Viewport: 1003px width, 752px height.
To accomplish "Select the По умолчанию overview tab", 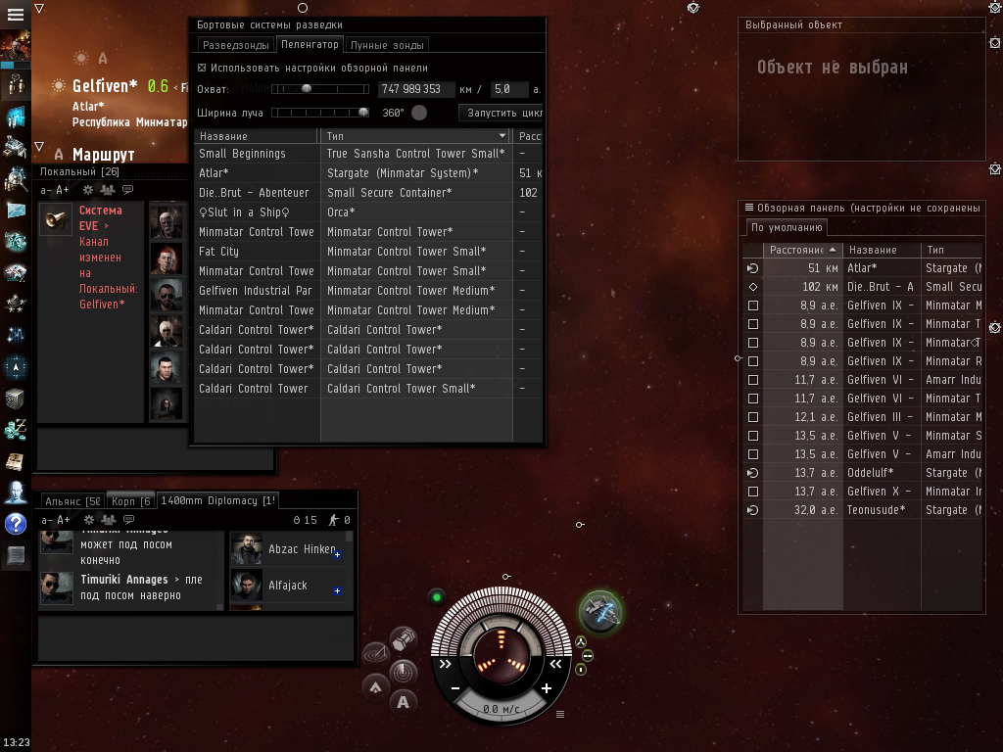I will pyautogui.click(x=787, y=227).
